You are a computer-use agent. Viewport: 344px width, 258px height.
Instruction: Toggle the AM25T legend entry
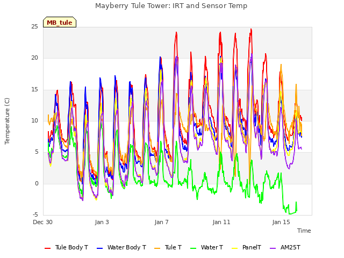click(285, 247)
